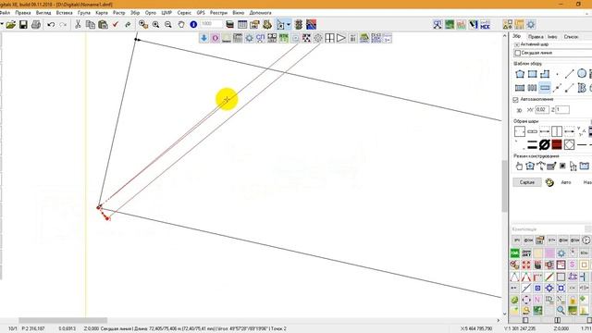
Task: Select the circle collection template icon
Action: pyautogui.click(x=582, y=74)
